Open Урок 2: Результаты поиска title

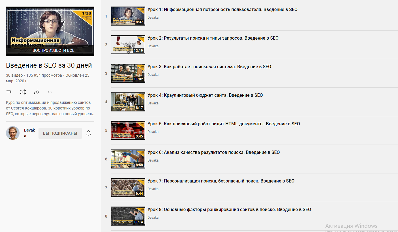pyautogui.click(x=213, y=38)
